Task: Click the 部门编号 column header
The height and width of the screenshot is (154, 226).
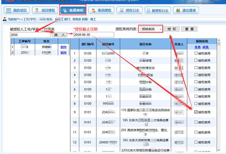Action: pos(87,44)
